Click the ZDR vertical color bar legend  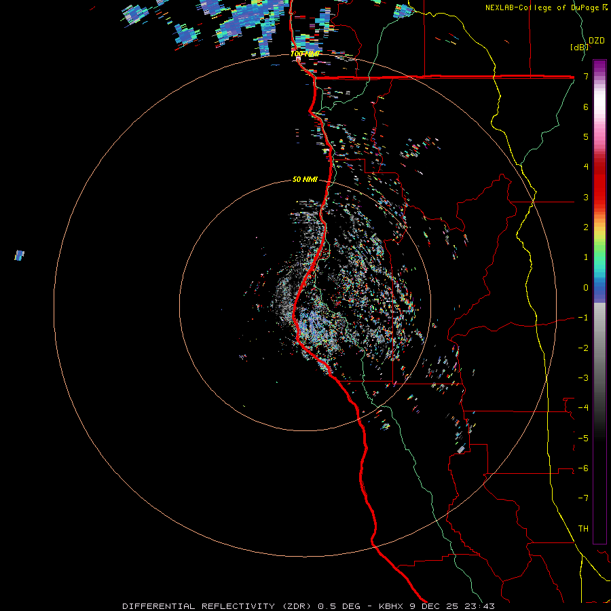[599, 301]
